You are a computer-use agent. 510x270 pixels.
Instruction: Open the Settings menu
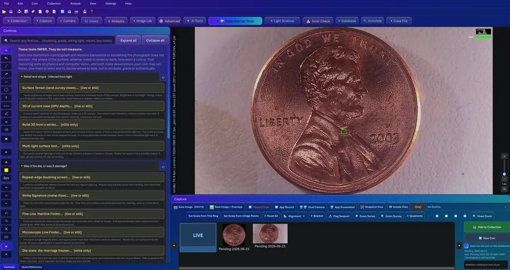point(110,3)
